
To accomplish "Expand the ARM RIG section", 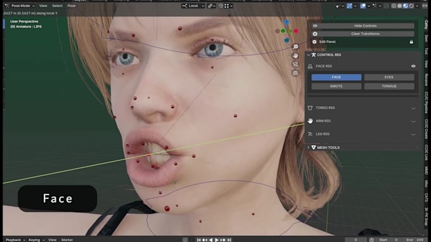I will coord(413,121).
